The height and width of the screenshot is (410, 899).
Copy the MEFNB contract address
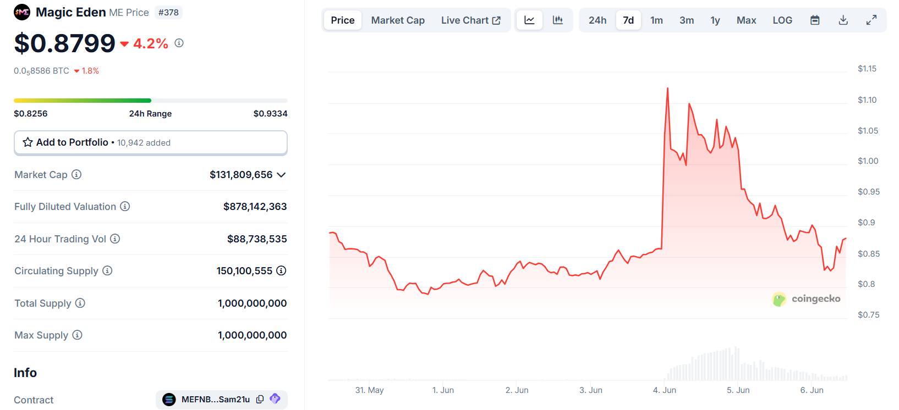[x=260, y=400]
